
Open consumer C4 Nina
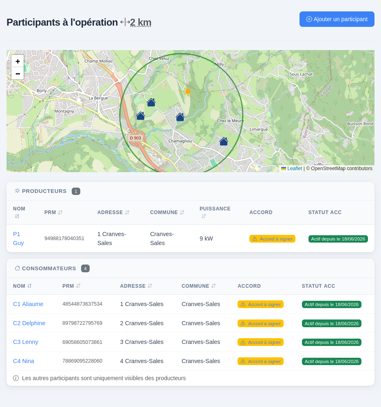pos(24,361)
